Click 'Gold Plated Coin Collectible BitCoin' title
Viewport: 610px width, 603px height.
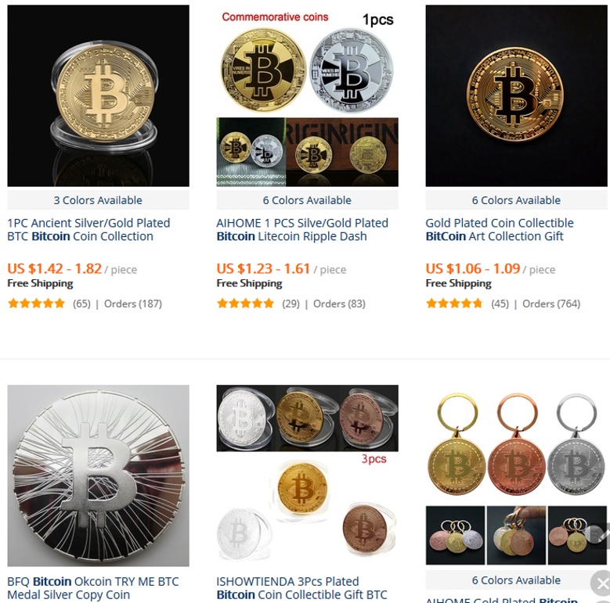pos(500,230)
